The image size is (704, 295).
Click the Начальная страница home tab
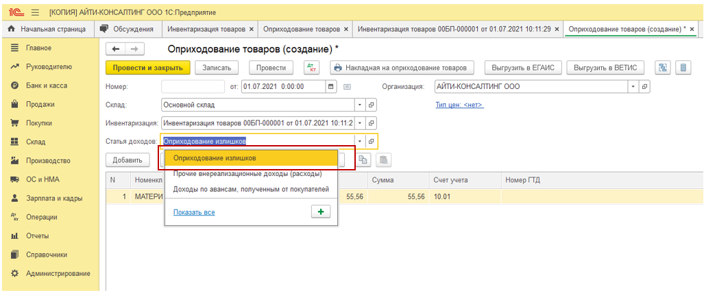tap(47, 29)
